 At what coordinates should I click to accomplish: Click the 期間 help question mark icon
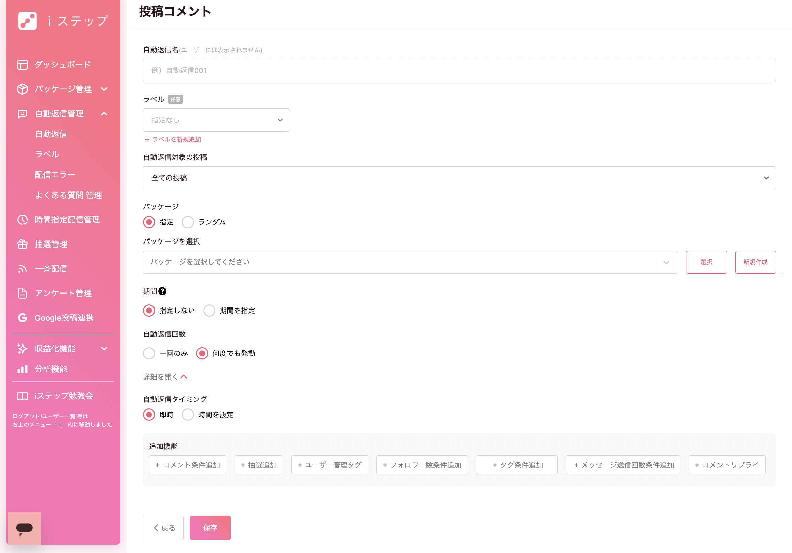[x=162, y=291]
